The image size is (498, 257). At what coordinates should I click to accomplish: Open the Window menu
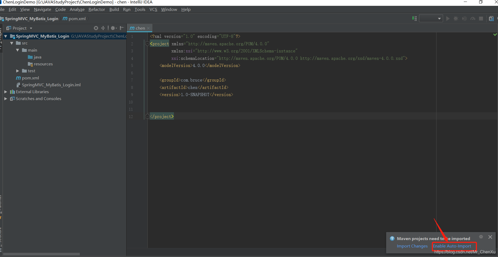point(169,10)
